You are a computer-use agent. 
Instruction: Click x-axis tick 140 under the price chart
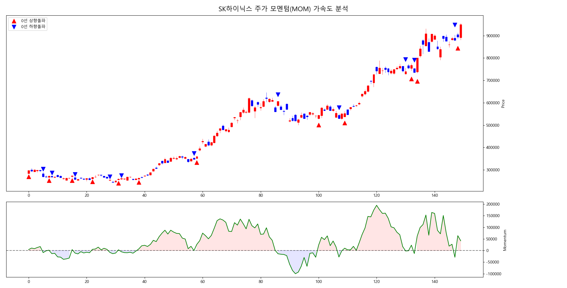pyautogui.click(x=435, y=195)
